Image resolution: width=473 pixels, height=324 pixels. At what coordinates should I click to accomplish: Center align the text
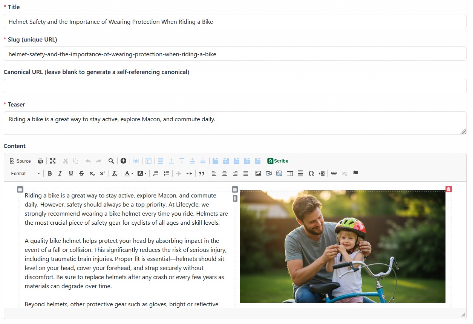225,173
